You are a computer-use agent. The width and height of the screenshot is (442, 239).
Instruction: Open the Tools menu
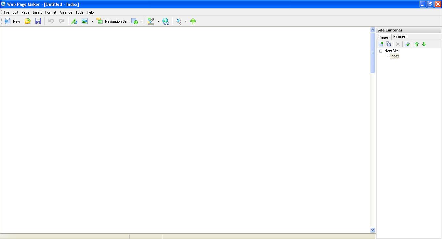click(80, 12)
